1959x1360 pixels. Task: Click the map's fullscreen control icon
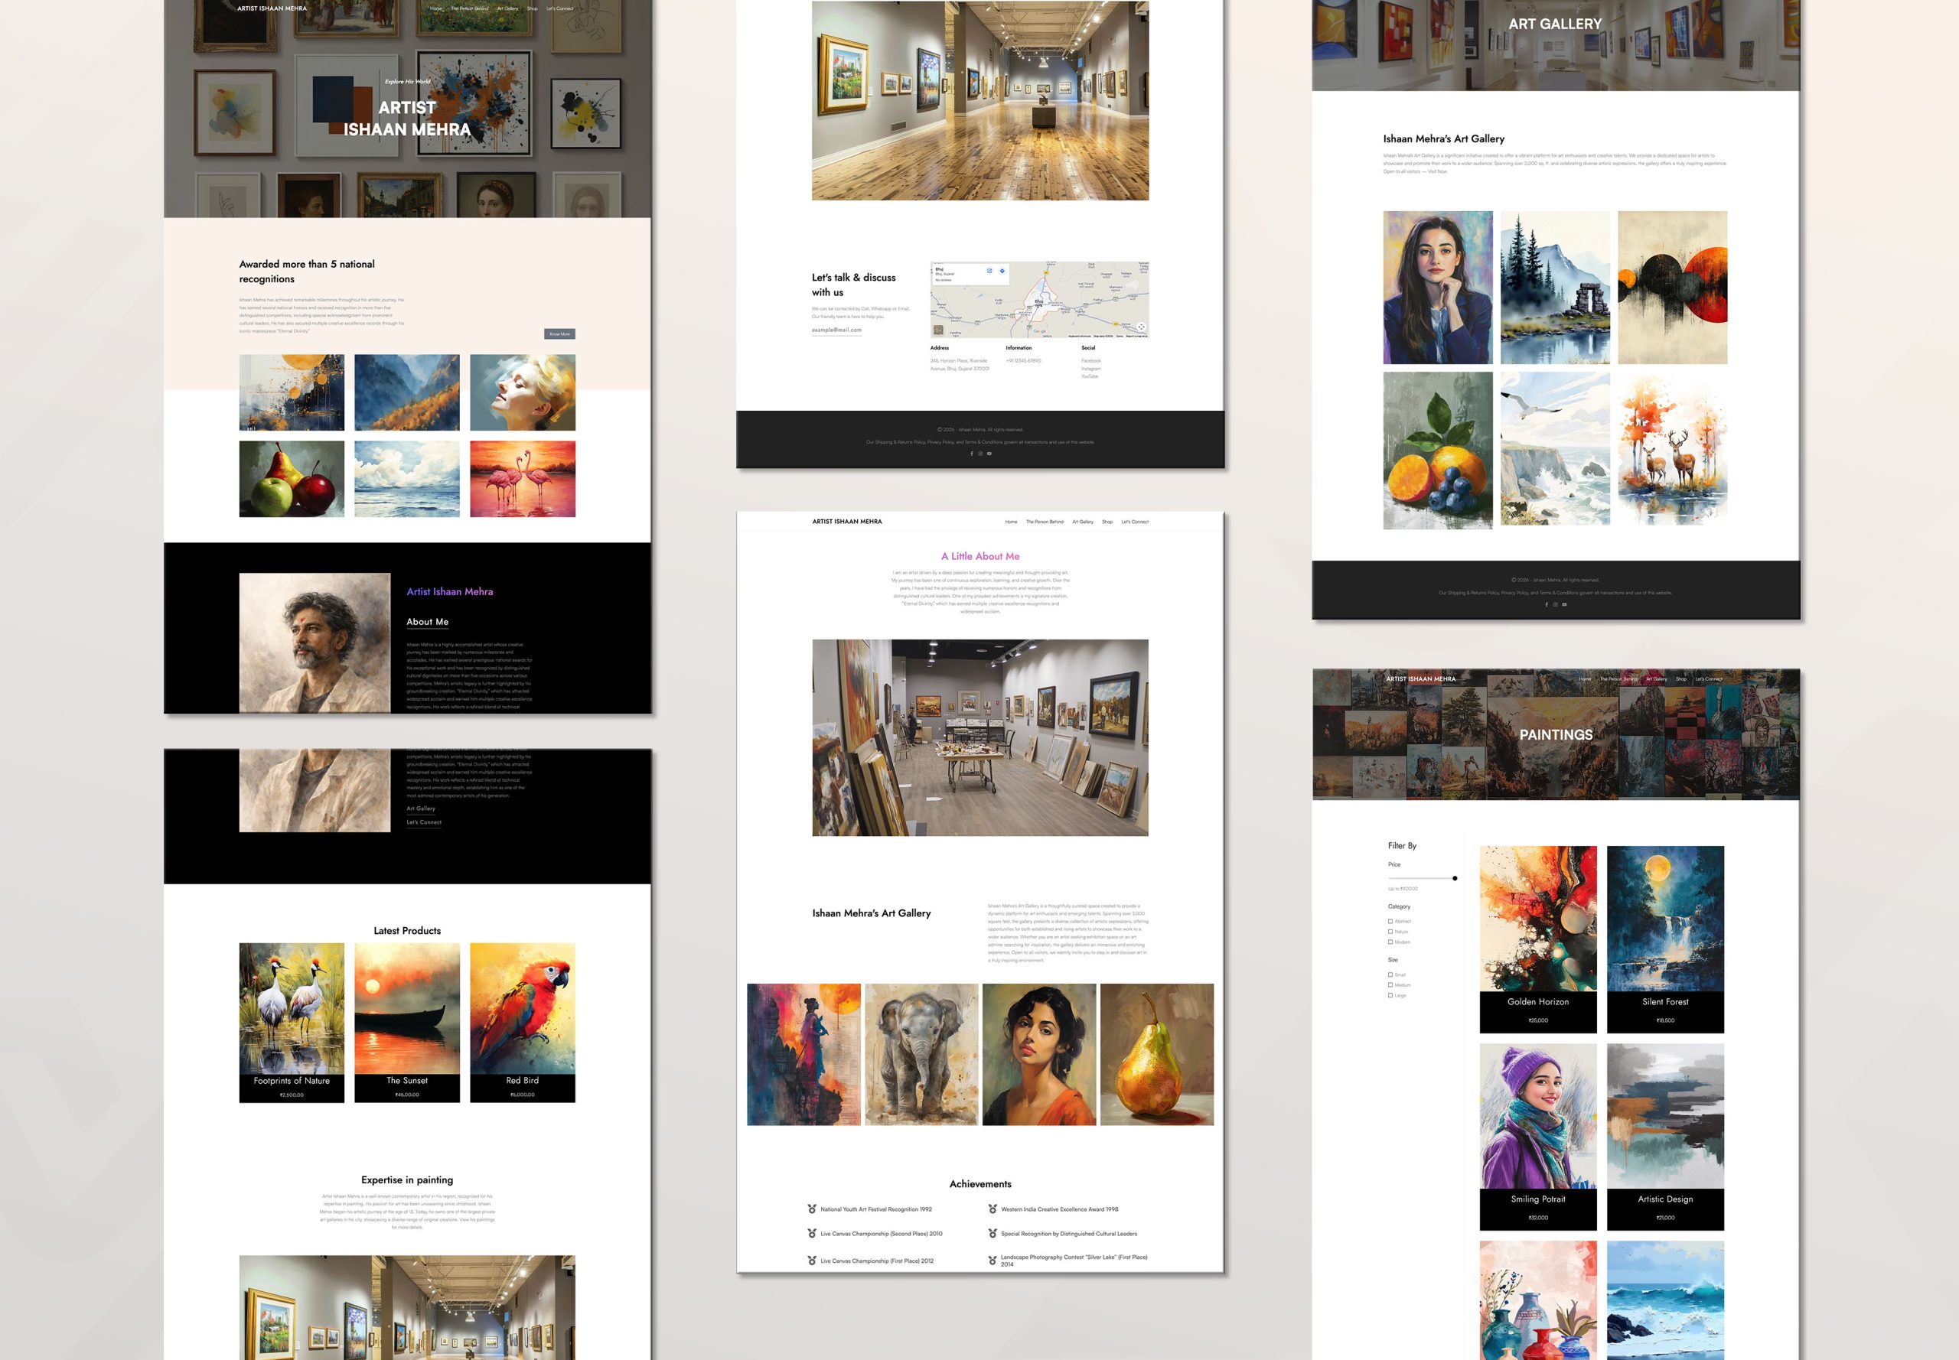click(1141, 327)
